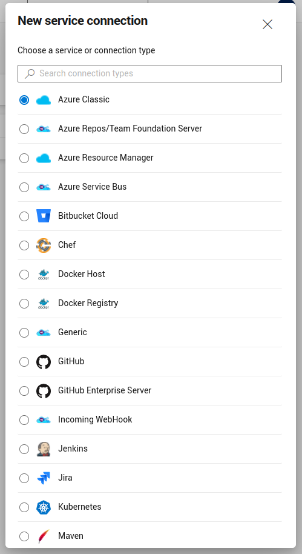Select the Generic radio button
Screen dimensions: 302x554
click(x=24, y=333)
